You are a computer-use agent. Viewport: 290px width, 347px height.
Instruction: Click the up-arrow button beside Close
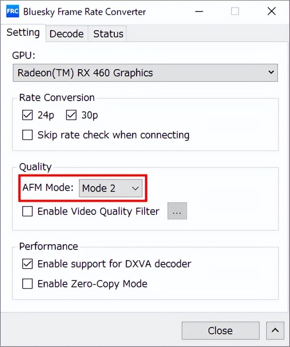pos(275,330)
